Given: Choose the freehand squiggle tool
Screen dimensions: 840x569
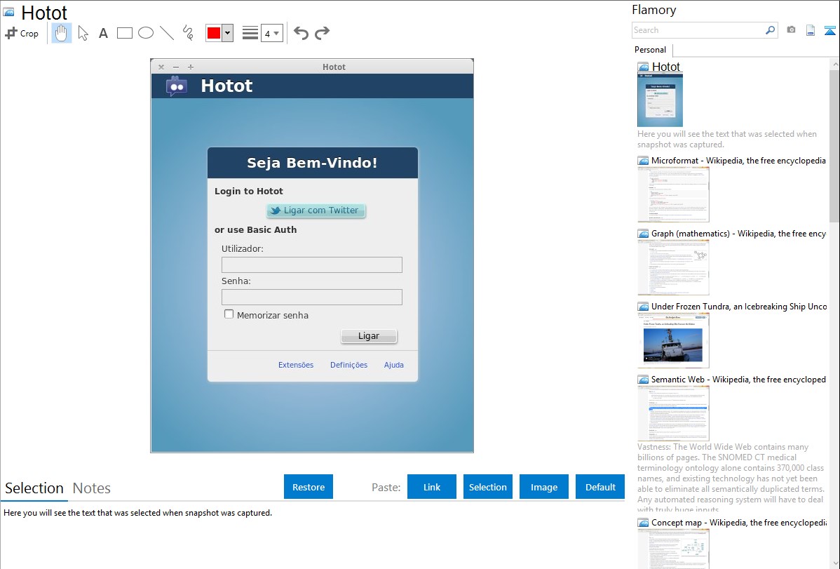Looking at the screenshot, I should click(188, 33).
